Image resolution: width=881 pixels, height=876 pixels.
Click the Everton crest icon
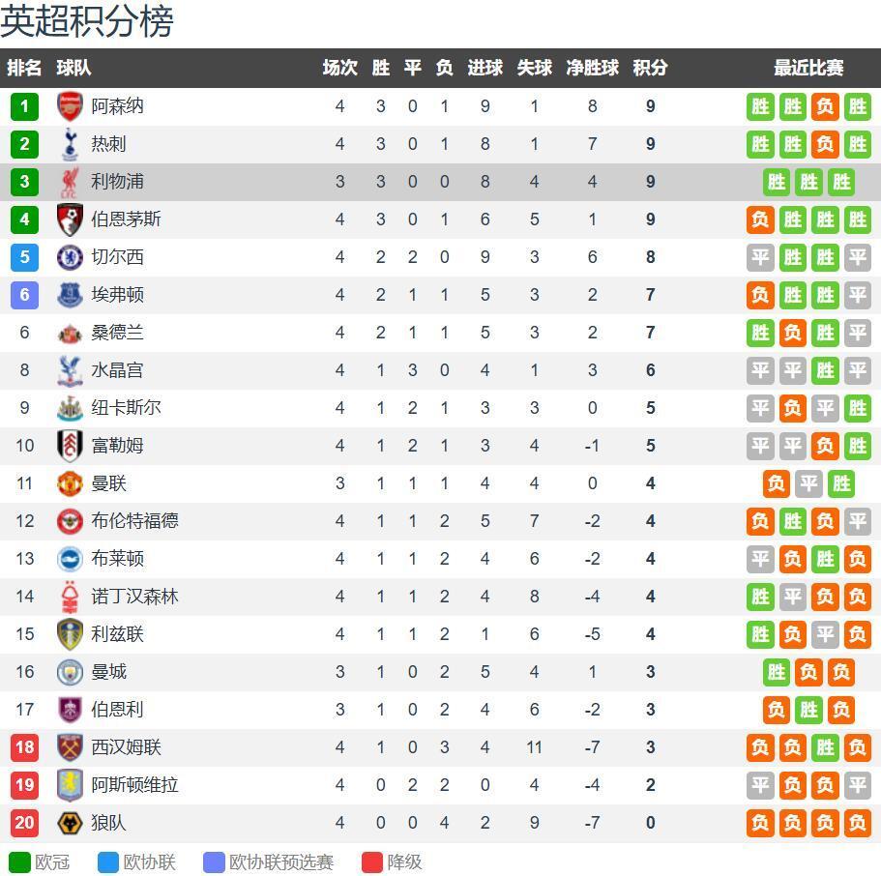[70, 295]
